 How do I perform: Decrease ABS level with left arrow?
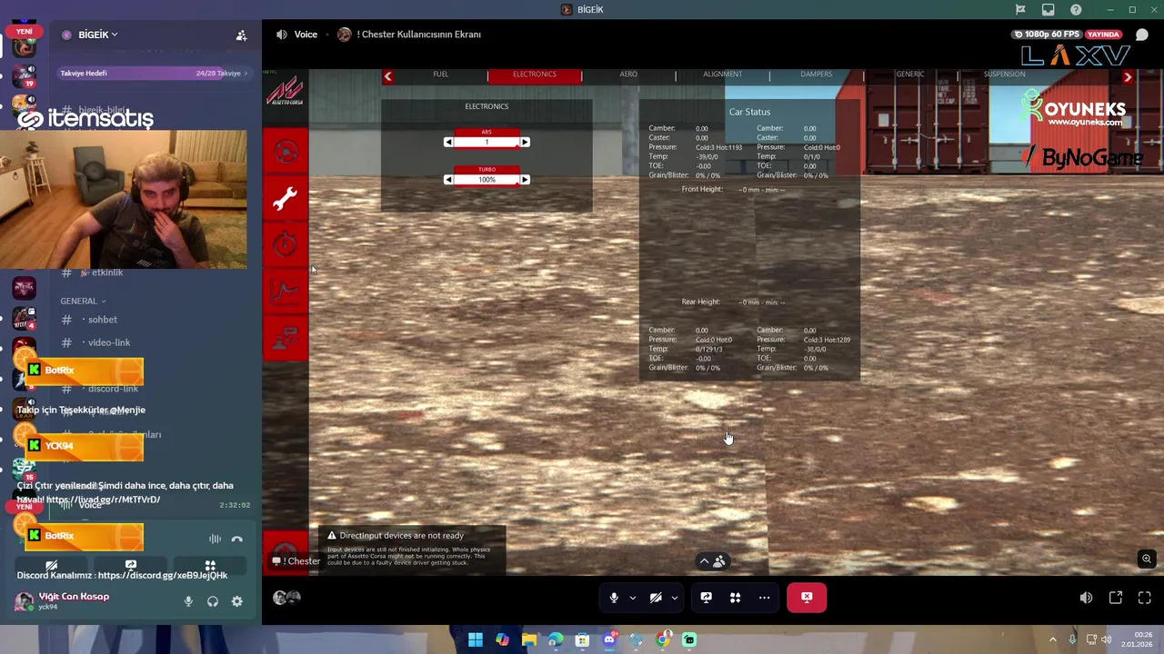[448, 142]
